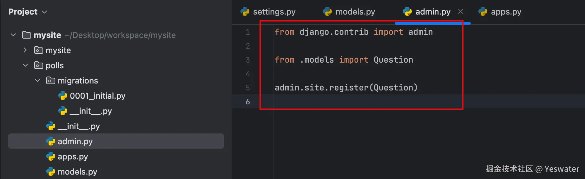Open __init__.py inside migrations folder
The height and width of the screenshot is (179, 585).
90,111
